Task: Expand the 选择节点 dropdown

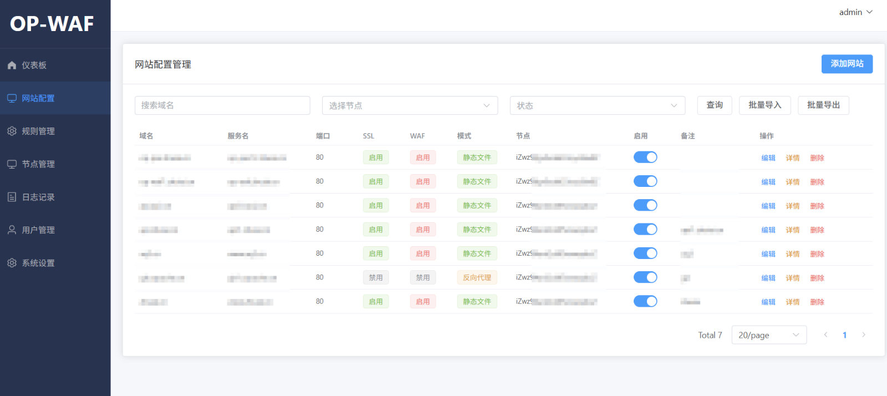Action: [x=410, y=105]
